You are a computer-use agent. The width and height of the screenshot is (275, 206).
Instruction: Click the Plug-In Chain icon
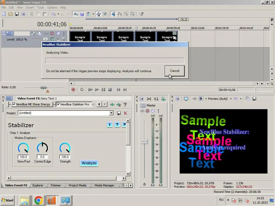112,105
